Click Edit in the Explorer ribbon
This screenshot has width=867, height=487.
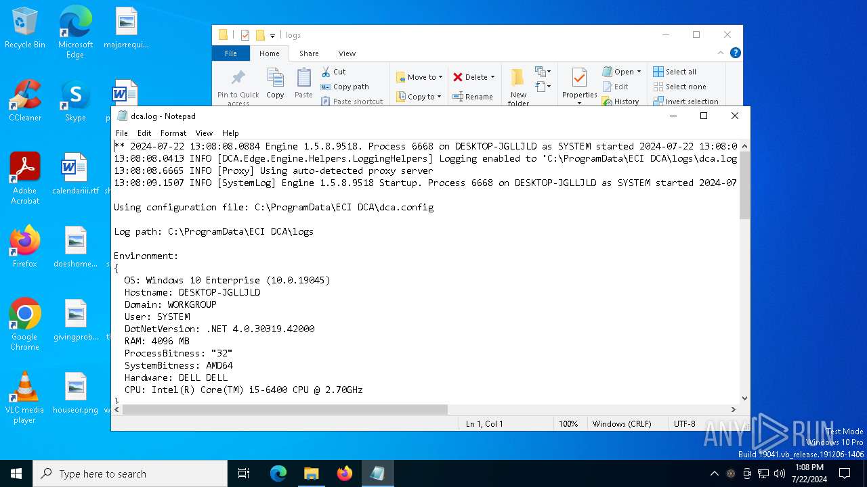point(615,87)
